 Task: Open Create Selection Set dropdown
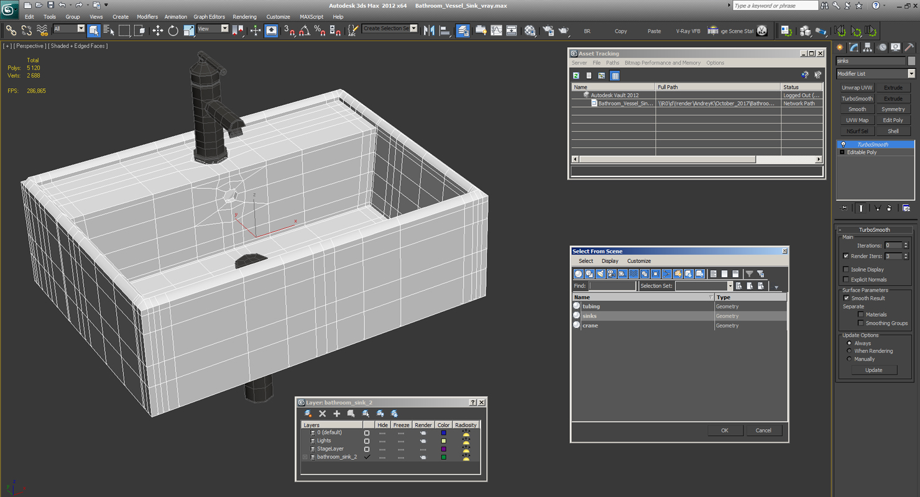390,29
